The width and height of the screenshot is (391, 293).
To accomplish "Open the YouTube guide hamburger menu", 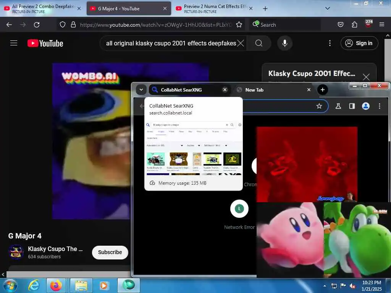I will (x=14, y=43).
